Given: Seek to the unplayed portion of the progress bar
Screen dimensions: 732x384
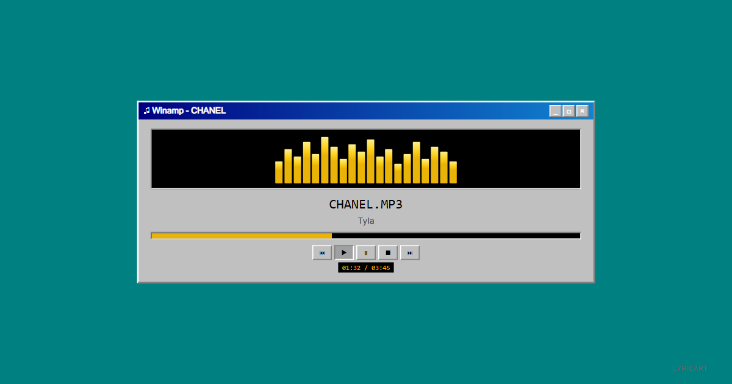Looking at the screenshot, I should click(457, 235).
